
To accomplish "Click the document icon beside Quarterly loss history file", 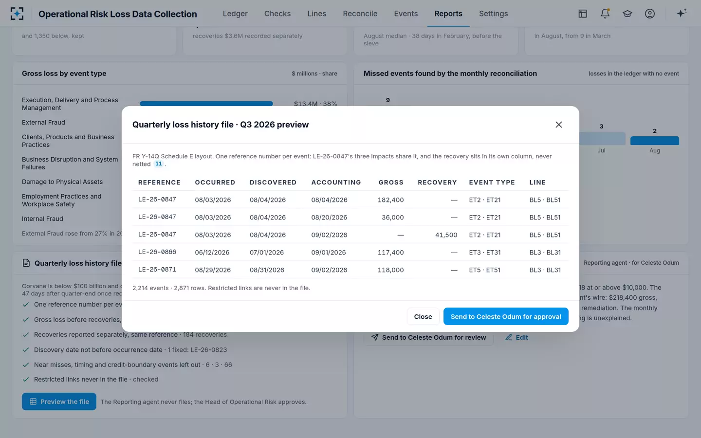I will [x=26, y=263].
